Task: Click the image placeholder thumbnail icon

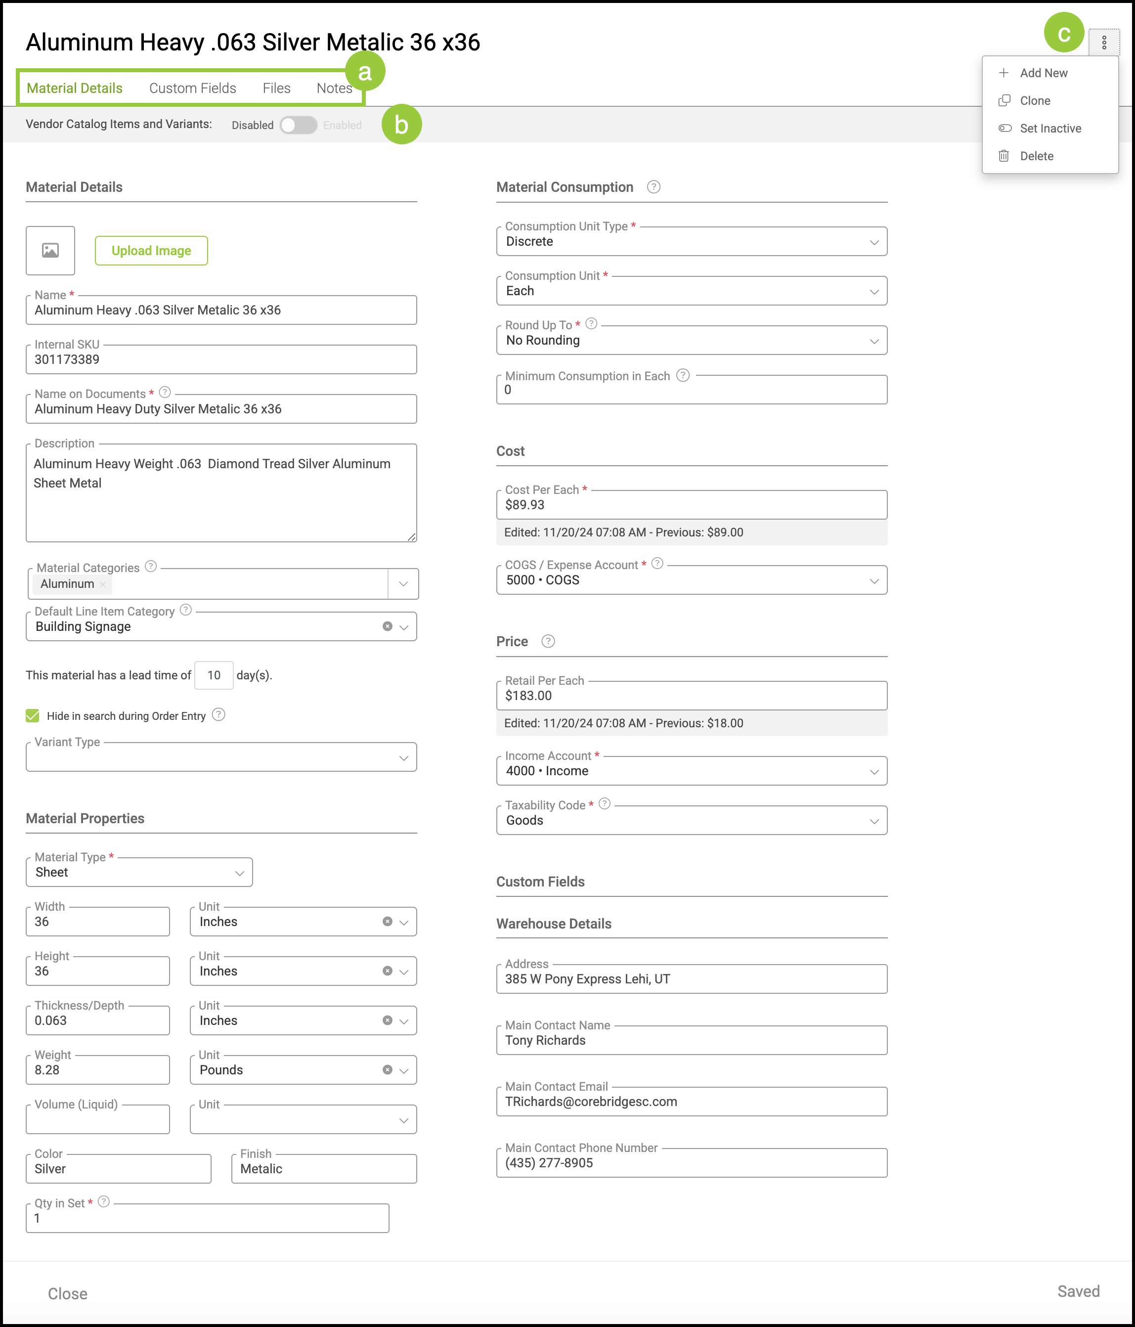Action: click(50, 250)
